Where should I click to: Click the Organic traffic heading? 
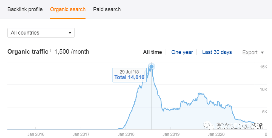click(28, 52)
